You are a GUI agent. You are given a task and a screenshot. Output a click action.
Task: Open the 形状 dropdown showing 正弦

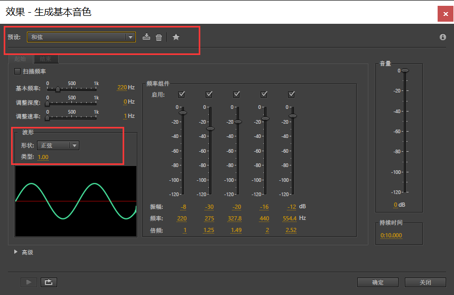(58, 145)
